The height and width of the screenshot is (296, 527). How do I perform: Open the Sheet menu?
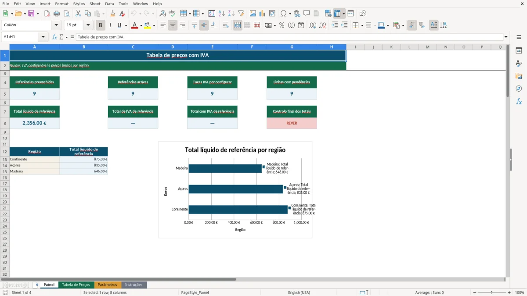[95, 4]
